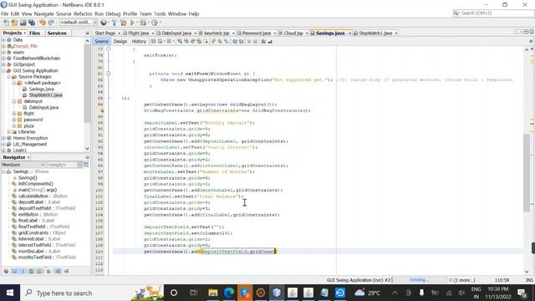Viewport: 535px width, 301px height.
Task: Click the Profile Project clock icon
Action: point(155,23)
